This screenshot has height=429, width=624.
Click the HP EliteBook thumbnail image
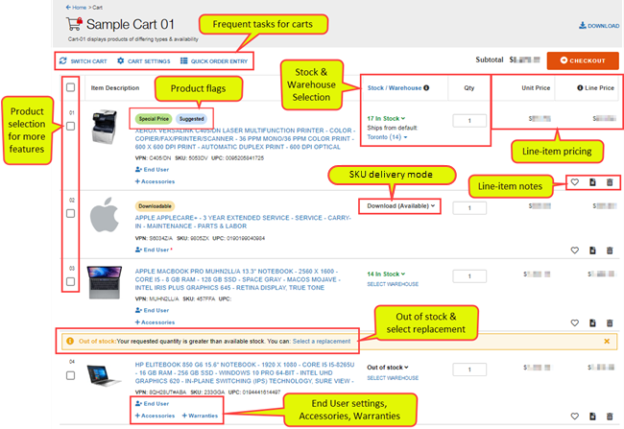click(x=104, y=375)
